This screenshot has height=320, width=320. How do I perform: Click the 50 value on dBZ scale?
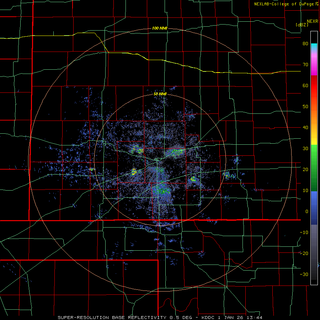305,107
